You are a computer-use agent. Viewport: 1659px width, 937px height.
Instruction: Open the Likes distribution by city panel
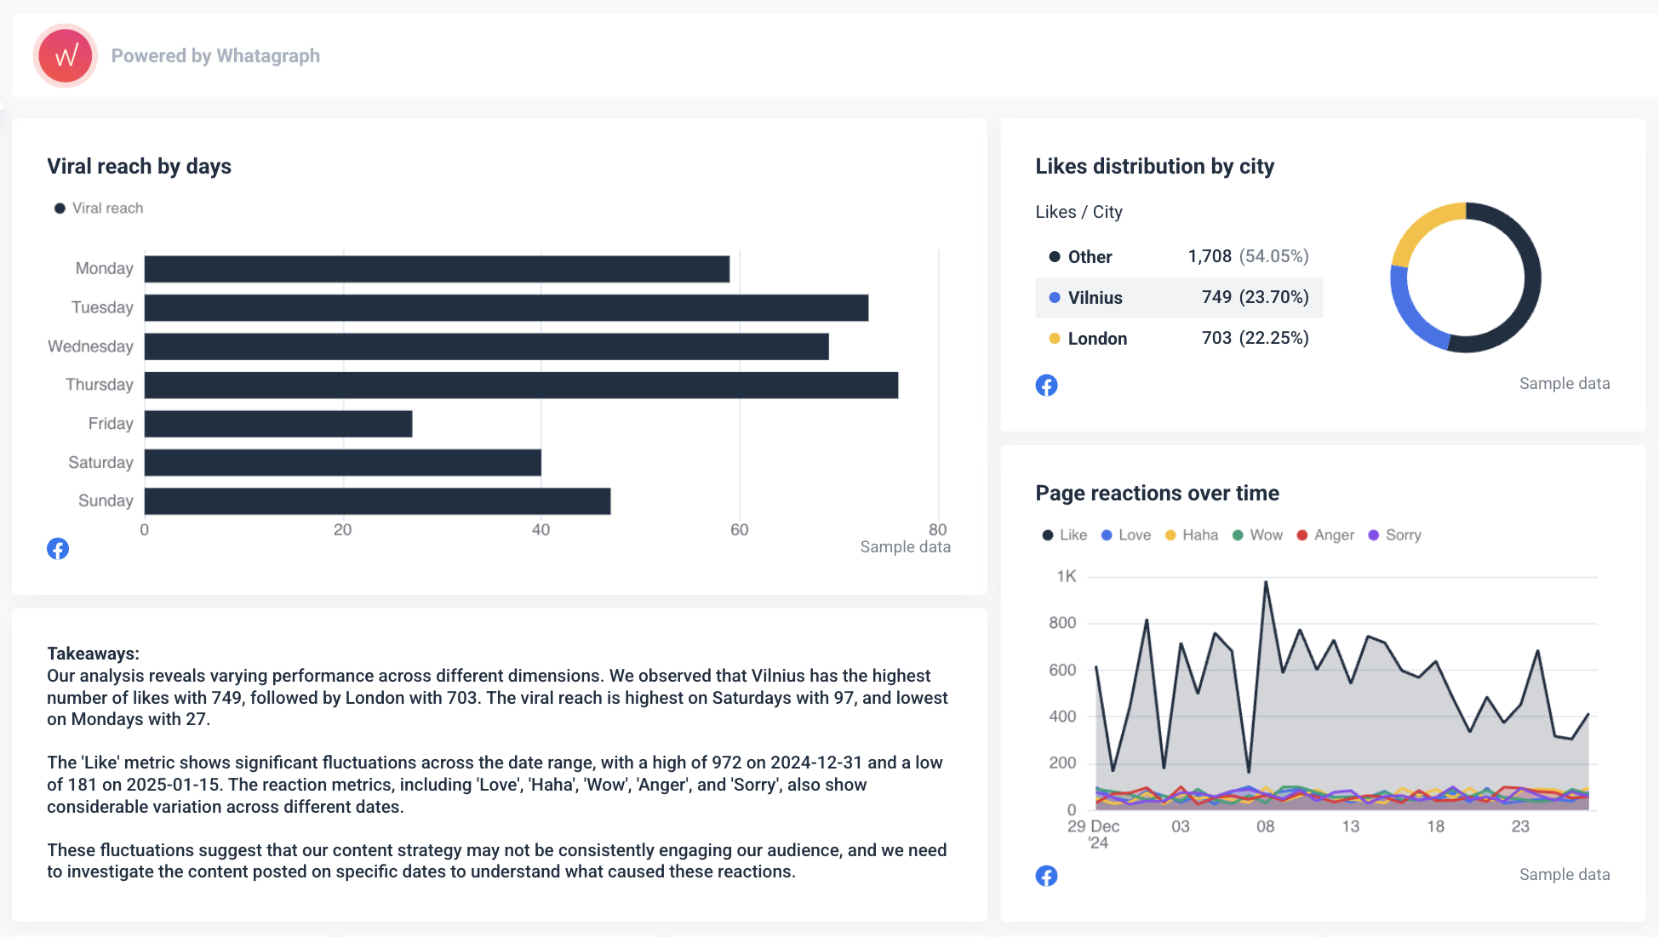(1154, 166)
